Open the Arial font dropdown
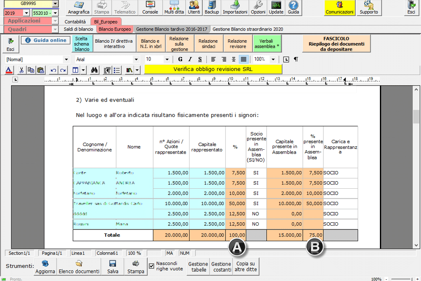Viewport: 421px width, 281px height. click(x=136, y=60)
